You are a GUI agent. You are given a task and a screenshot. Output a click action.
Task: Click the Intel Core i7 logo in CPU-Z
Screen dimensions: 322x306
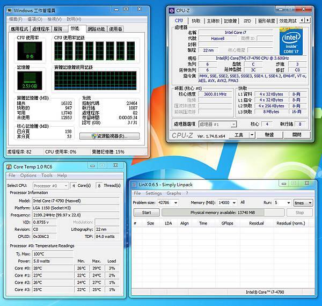click(x=291, y=42)
